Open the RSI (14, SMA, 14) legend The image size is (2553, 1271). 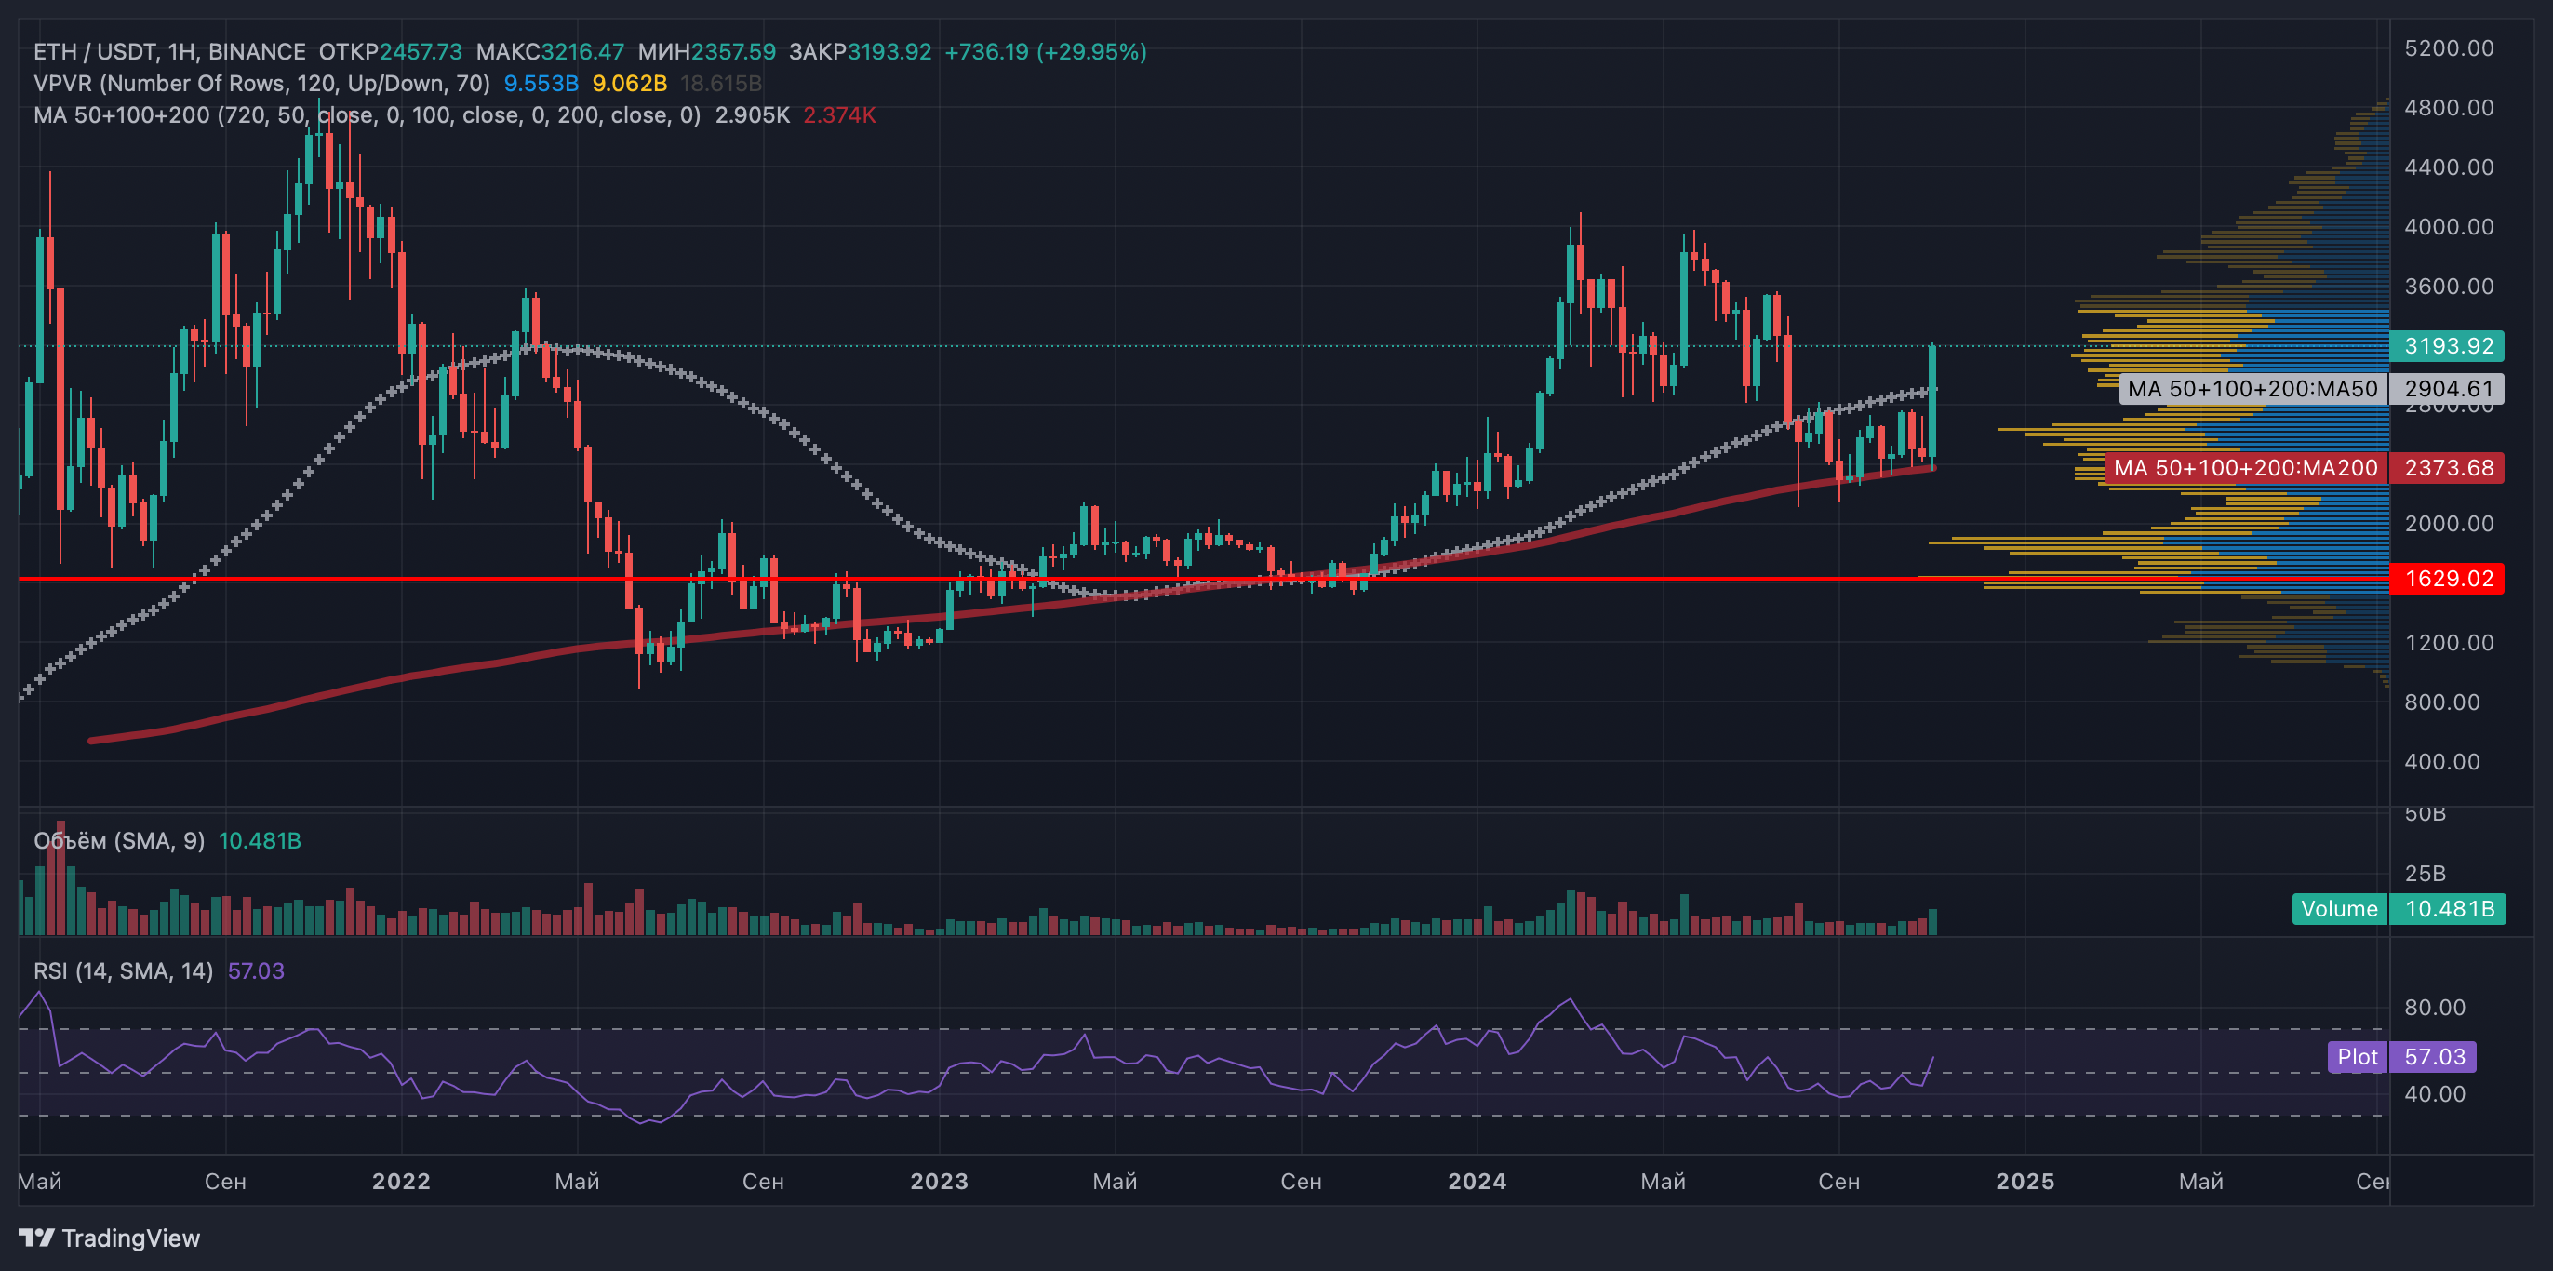(x=123, y=970)
